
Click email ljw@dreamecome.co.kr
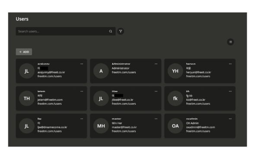click(52, 127)
